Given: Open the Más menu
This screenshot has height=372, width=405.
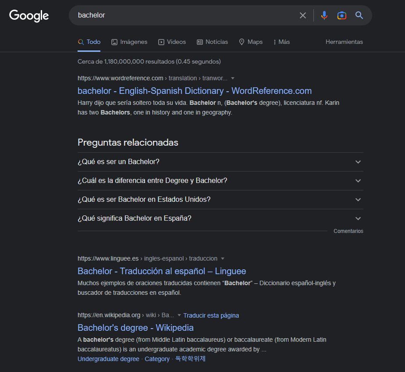Looking at the screenshot, I should click(281, 42).
